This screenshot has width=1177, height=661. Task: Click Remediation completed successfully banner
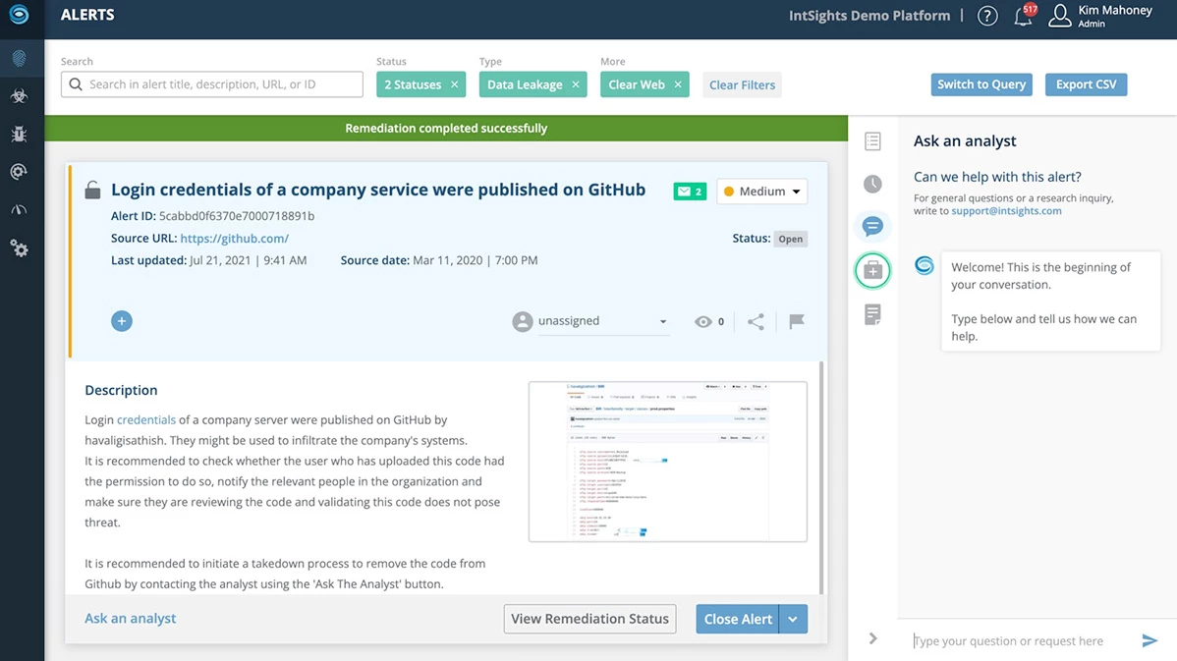tap(446, 129)
